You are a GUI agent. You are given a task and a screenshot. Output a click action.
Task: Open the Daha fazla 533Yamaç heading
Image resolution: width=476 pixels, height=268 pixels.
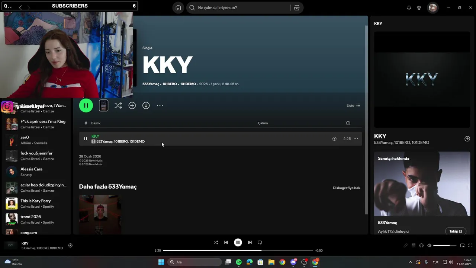pyautogui.click(x=108, y=187)
